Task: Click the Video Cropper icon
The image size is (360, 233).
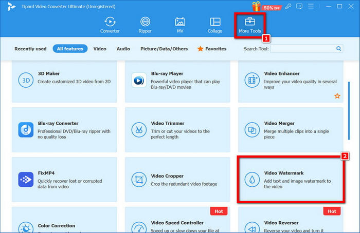Action: point(139,180)
